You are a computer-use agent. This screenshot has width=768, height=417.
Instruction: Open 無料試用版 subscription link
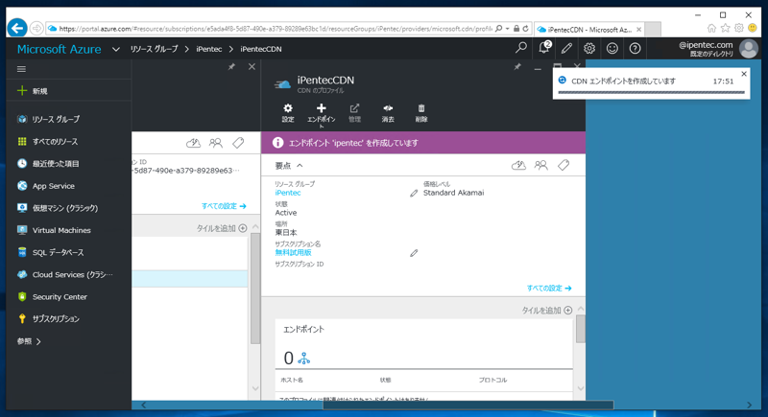(293, 253)
